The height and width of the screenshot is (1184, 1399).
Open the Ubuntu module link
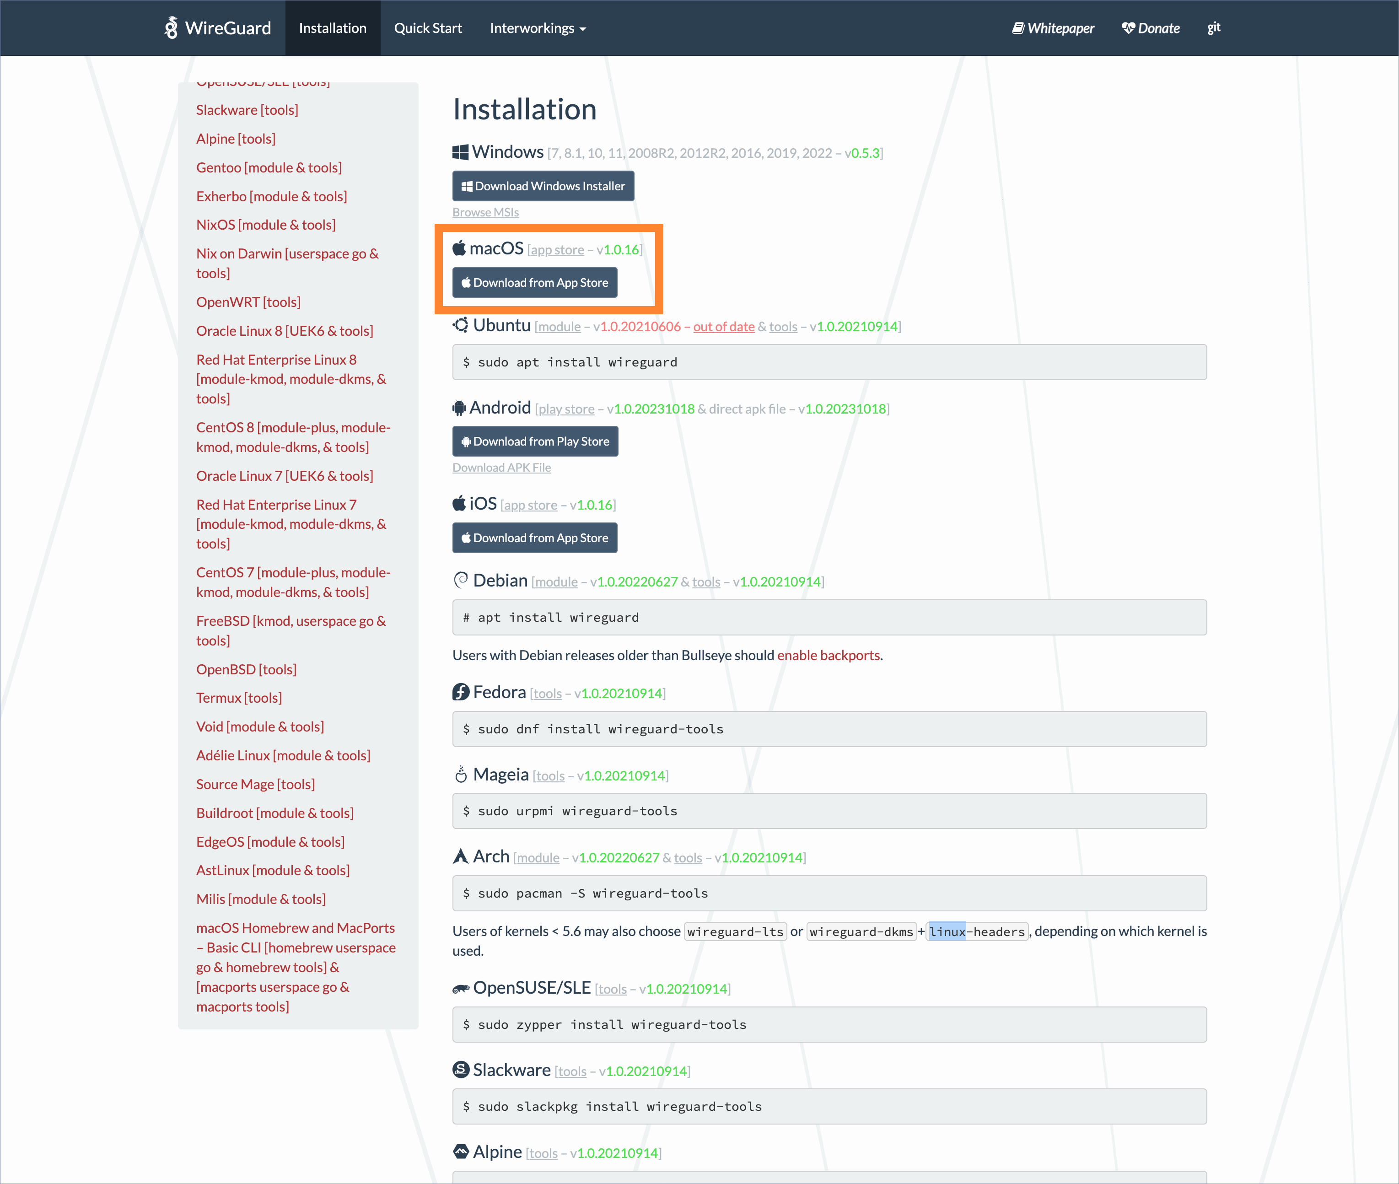(559, 327)
